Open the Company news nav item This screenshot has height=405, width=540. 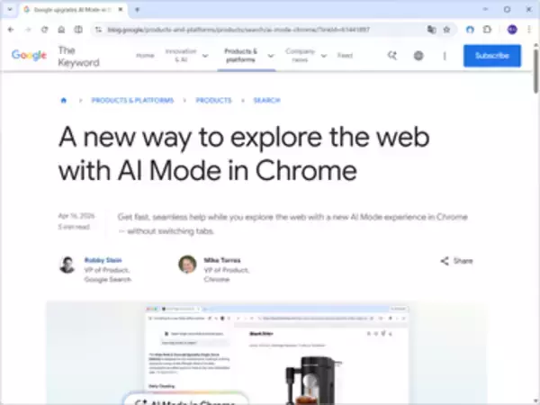[300, 56]
